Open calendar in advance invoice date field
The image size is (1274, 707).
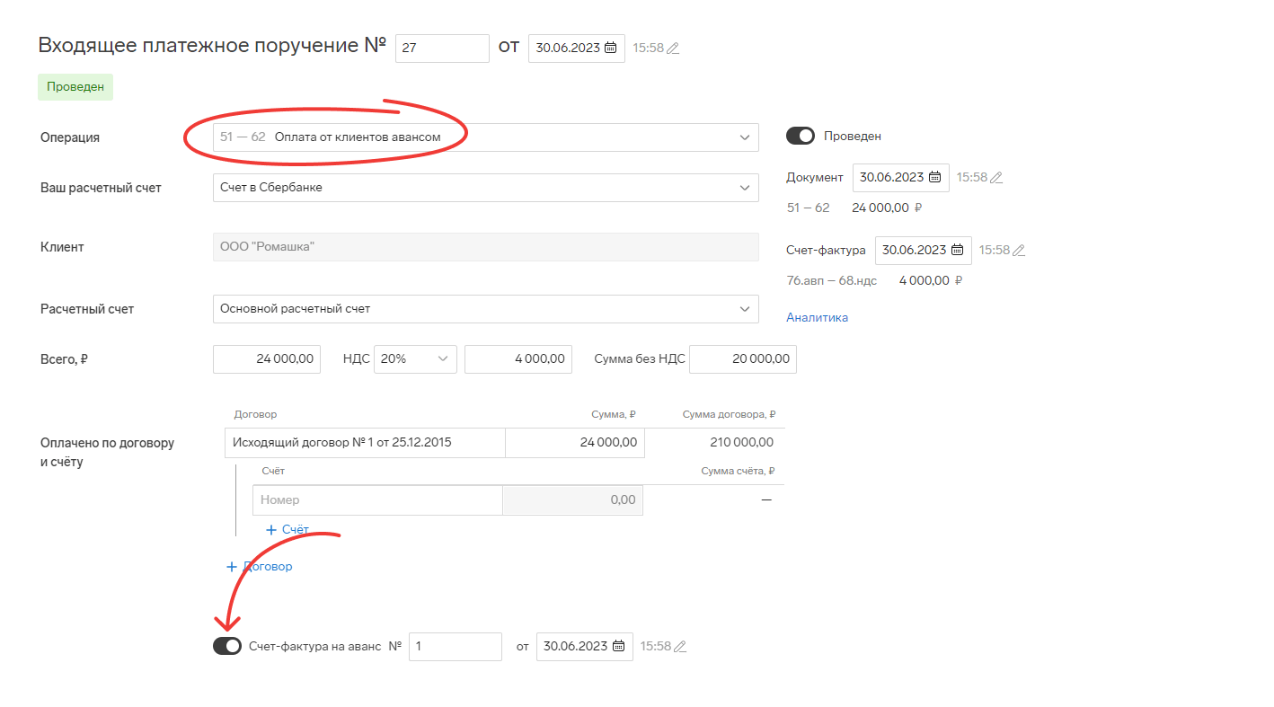pyautogui.click(x=618, y=647)
